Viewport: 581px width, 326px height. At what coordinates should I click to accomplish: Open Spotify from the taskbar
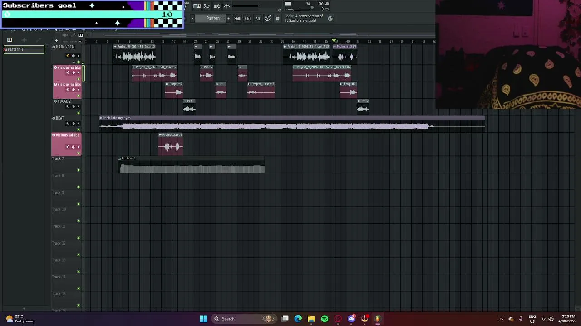[325, 319]
